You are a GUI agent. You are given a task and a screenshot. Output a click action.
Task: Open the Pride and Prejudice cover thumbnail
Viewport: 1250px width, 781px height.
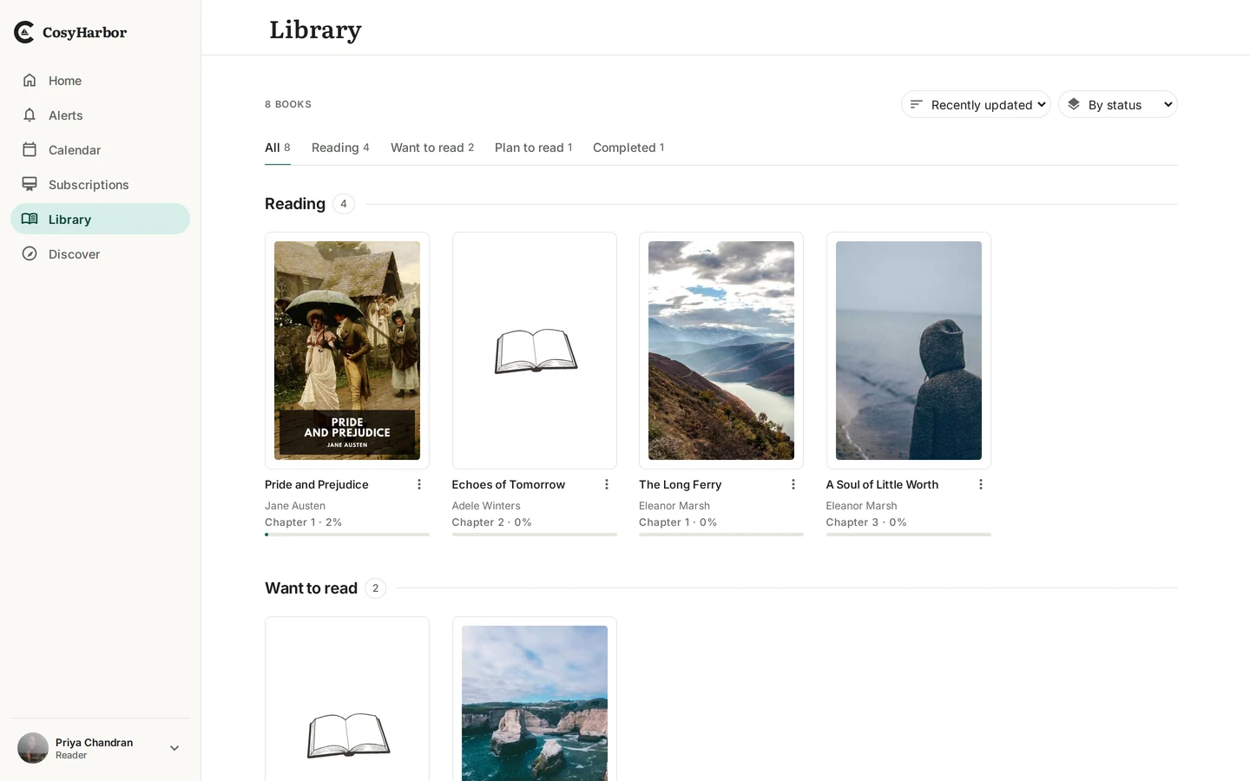pyautogui.click(x=347, y=351)
